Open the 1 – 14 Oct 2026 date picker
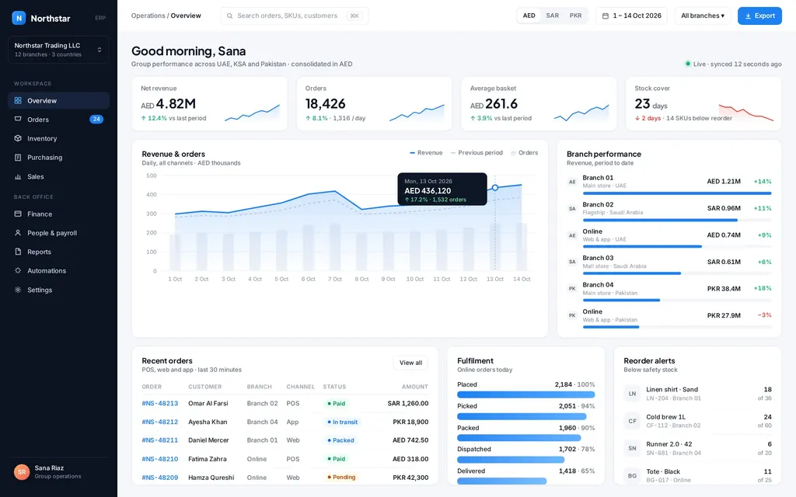The height and width of the screenshot is (497, 796). (632, 16)
